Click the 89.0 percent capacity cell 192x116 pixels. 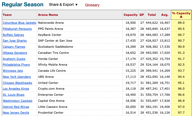(x=181, y=23)
